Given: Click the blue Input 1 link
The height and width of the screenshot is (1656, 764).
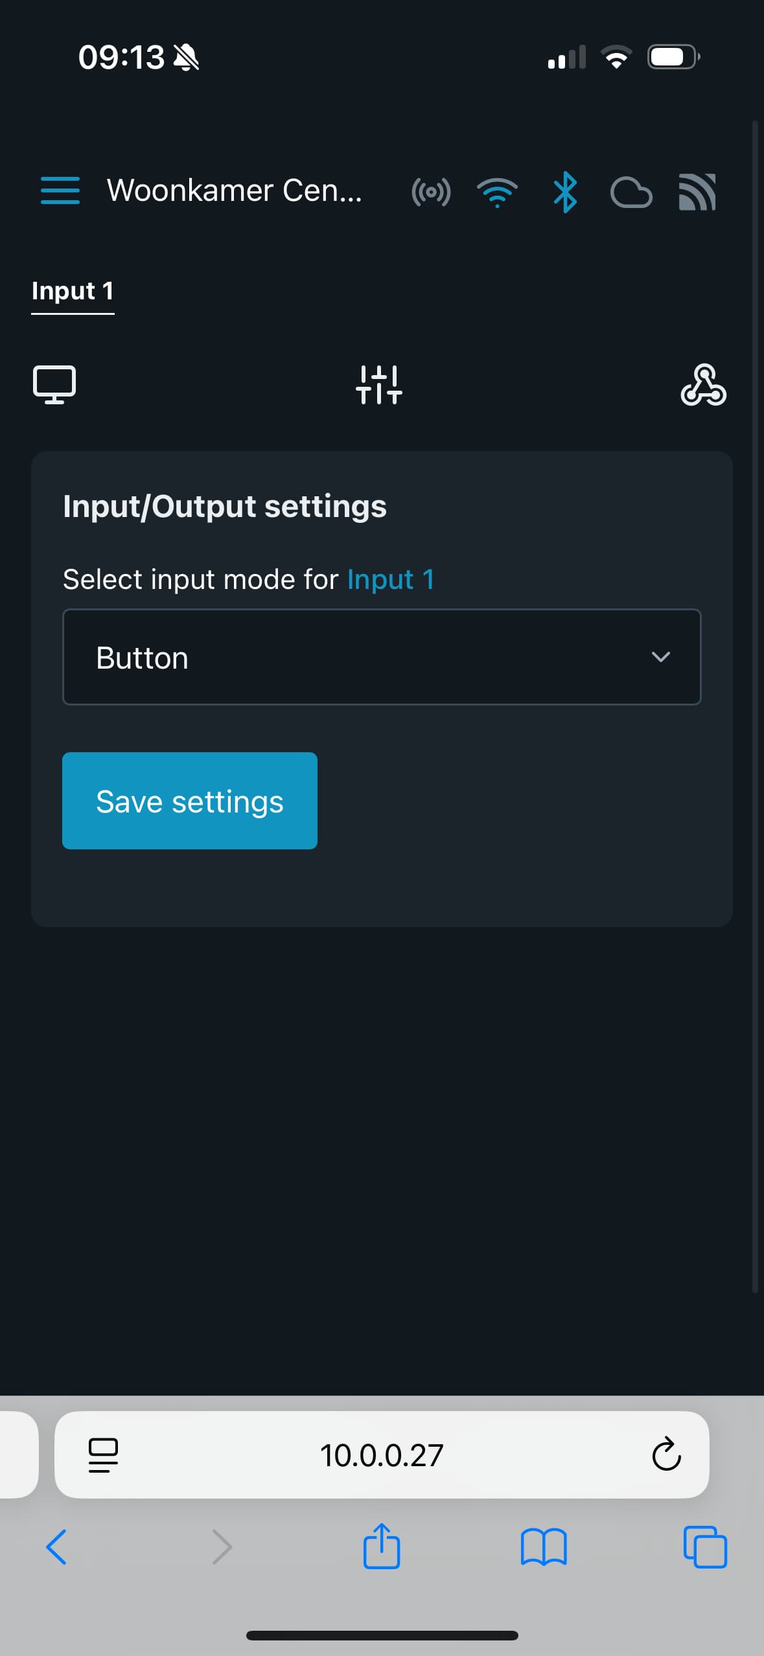Looking at the screenshot, I should pos(390,579).
